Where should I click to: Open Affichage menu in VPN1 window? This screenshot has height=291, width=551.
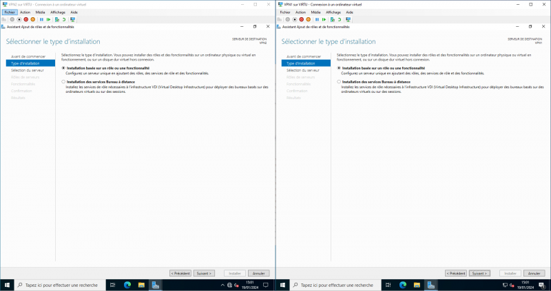click(x=333, y=12)
